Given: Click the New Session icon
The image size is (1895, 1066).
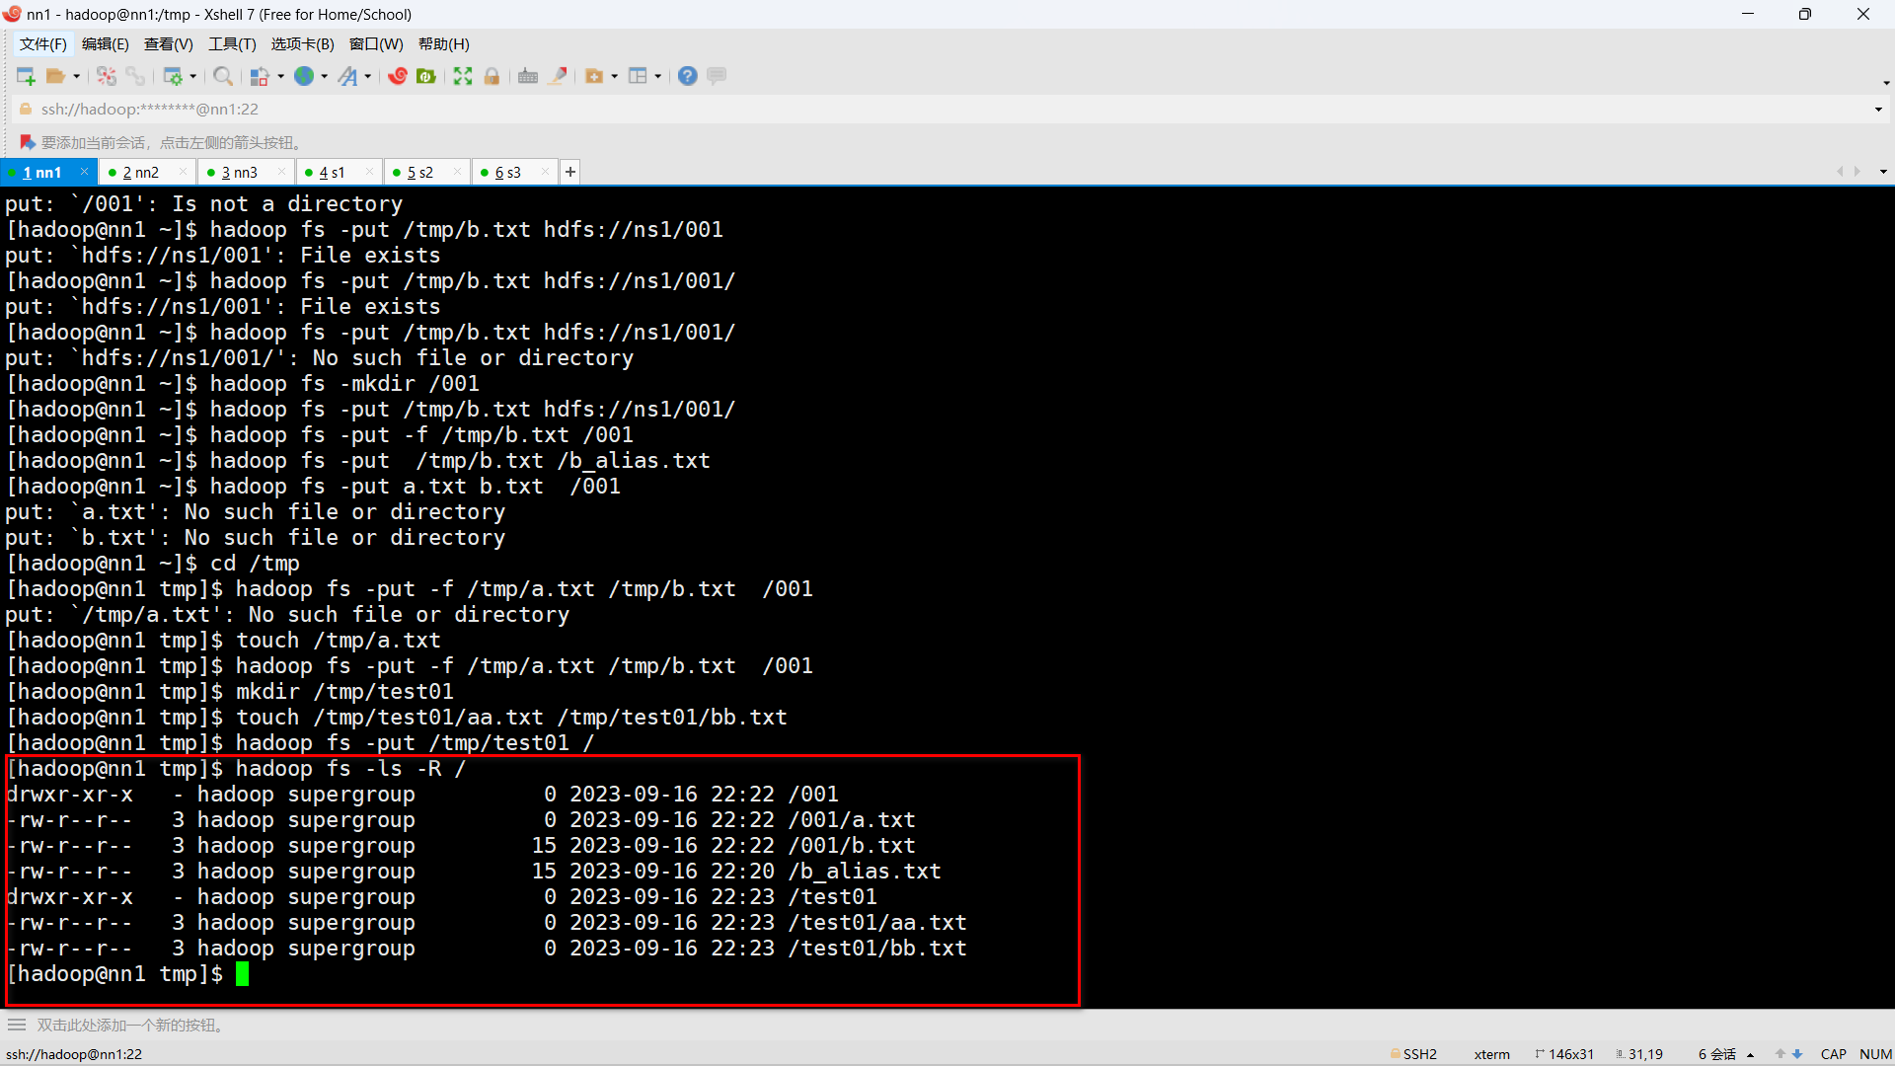Looking at the screenshot, I should pyautogui.click(x=26, y=76).
